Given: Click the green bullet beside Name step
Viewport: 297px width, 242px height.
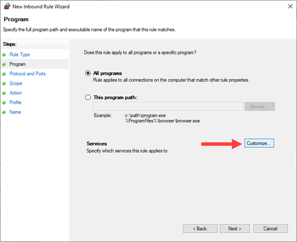Looking at the screenshot, I should click(4, 112).
